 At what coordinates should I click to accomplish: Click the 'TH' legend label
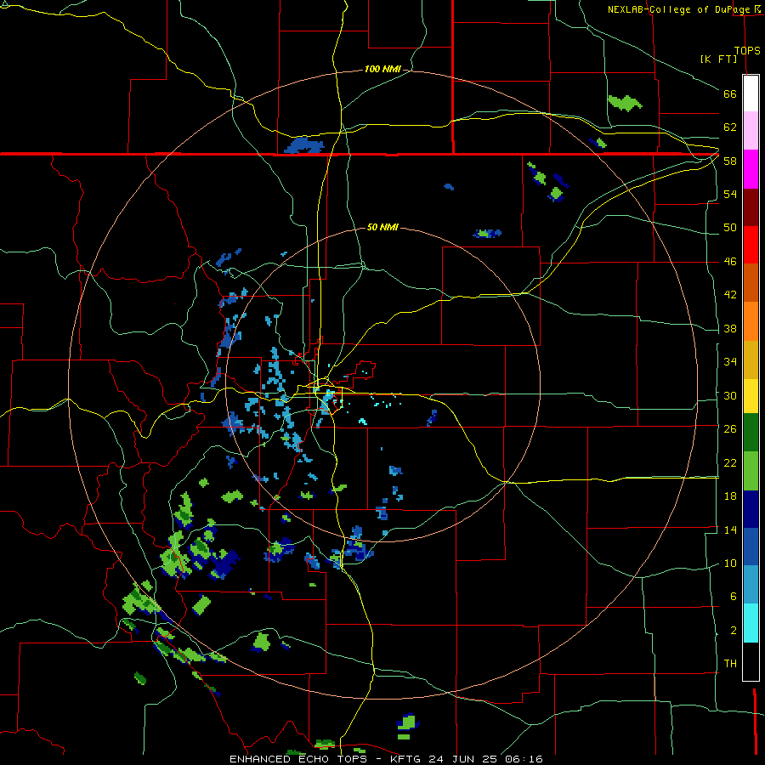(730, 664)
